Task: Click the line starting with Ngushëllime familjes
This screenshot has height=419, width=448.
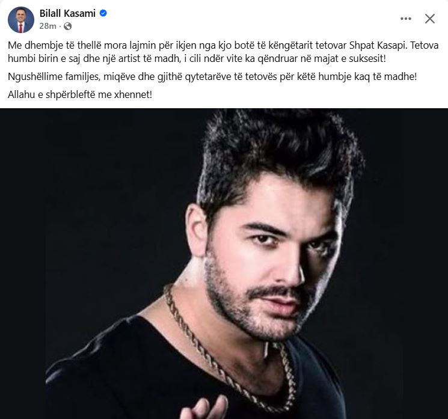Action: (x=212, y=76)
